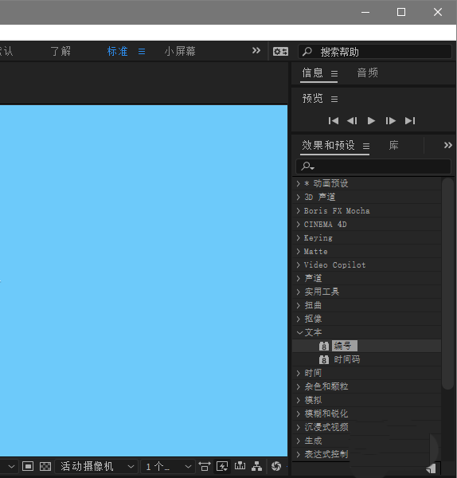The width and height of the screenshot is (457, 478).
Task: Open the 音频 panel tab
Action: pos(367,72)
